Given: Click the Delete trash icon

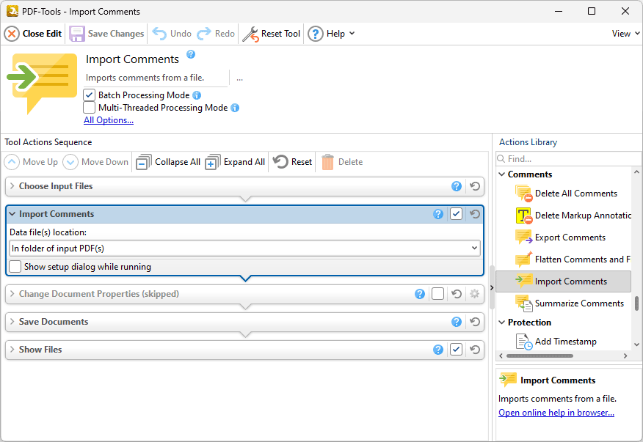Looking at the screenshot, I should pyautogui.click(x=327, y=162).
